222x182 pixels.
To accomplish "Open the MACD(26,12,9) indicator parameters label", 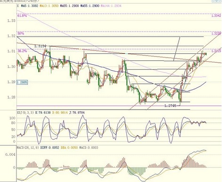I will 28,148.
